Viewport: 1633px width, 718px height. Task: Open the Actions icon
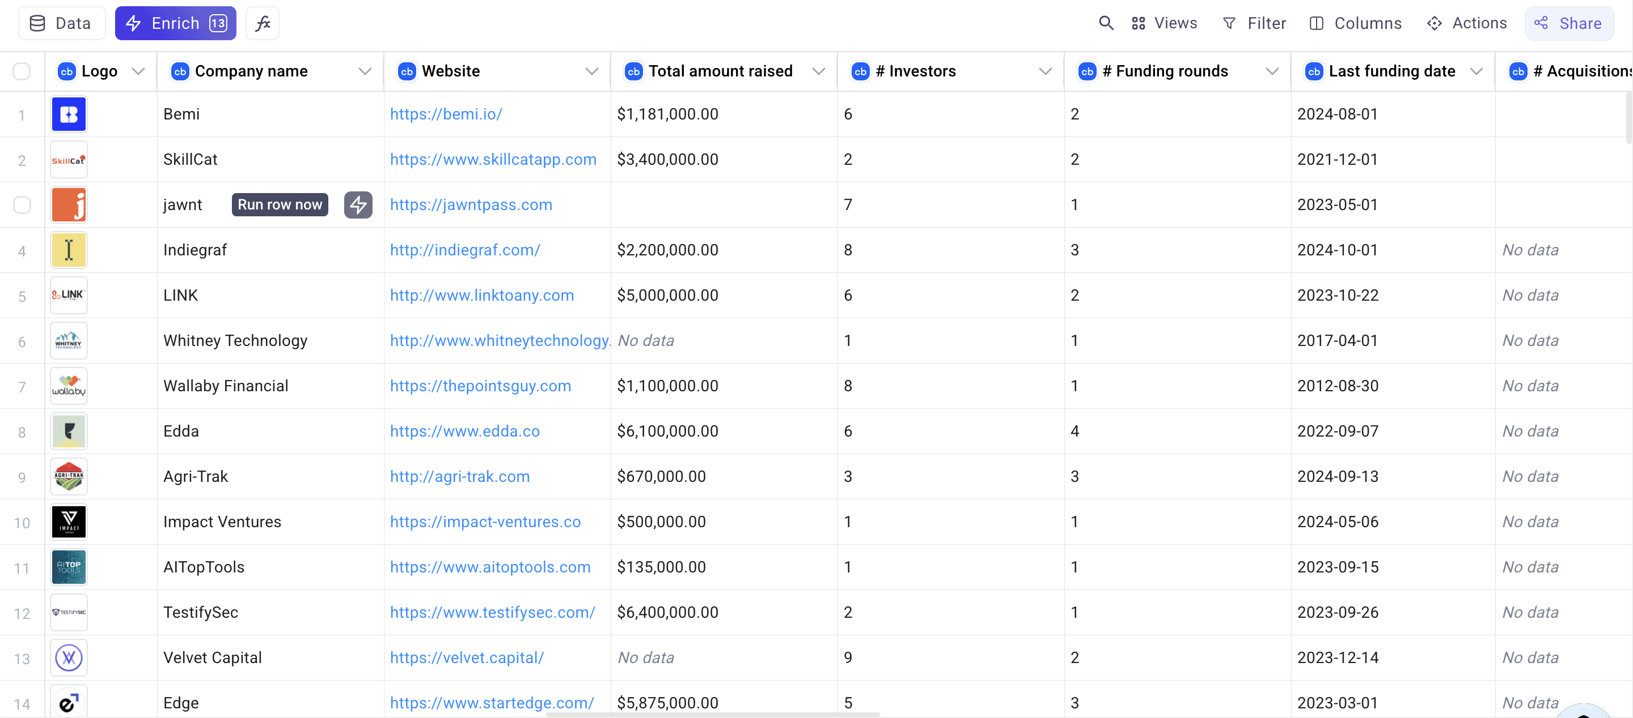[x=1435, y=23]
